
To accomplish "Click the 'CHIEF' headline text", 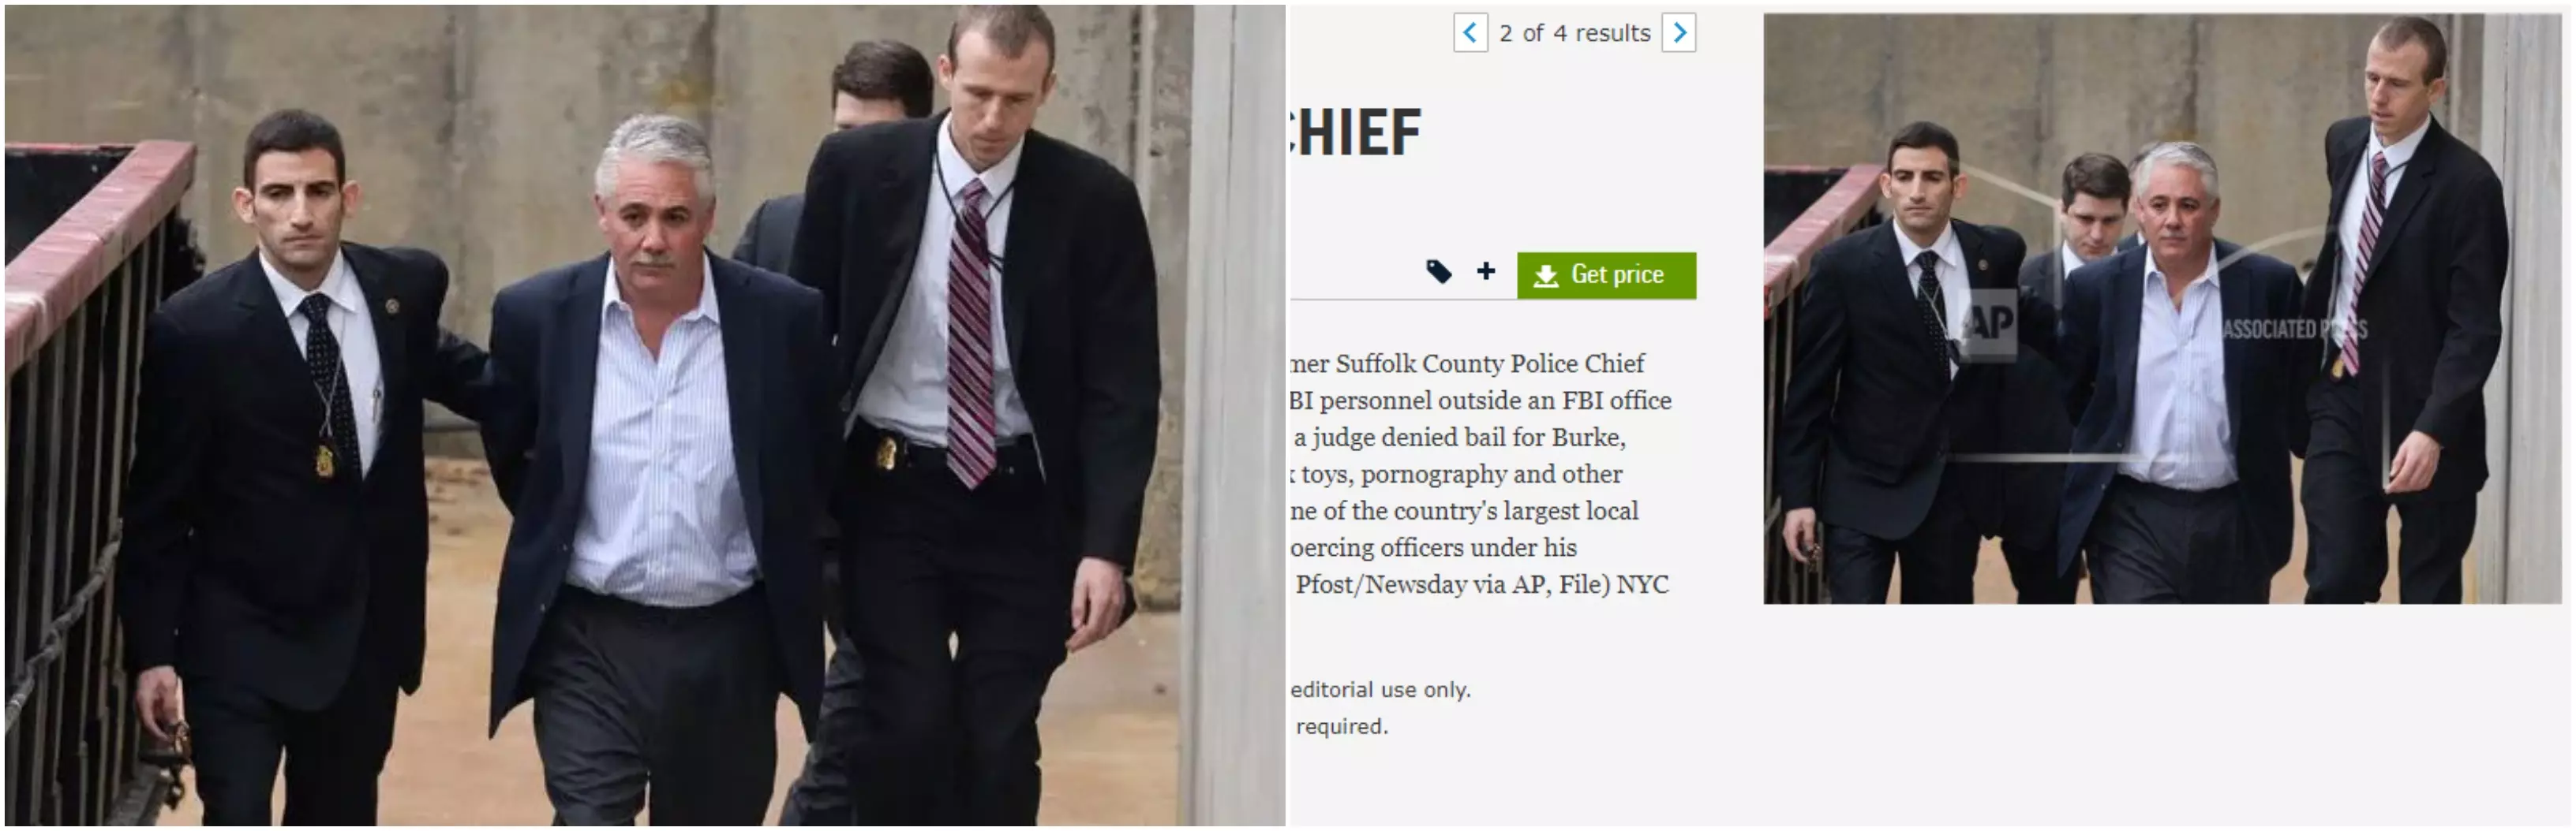I will tap(1355, 132).
